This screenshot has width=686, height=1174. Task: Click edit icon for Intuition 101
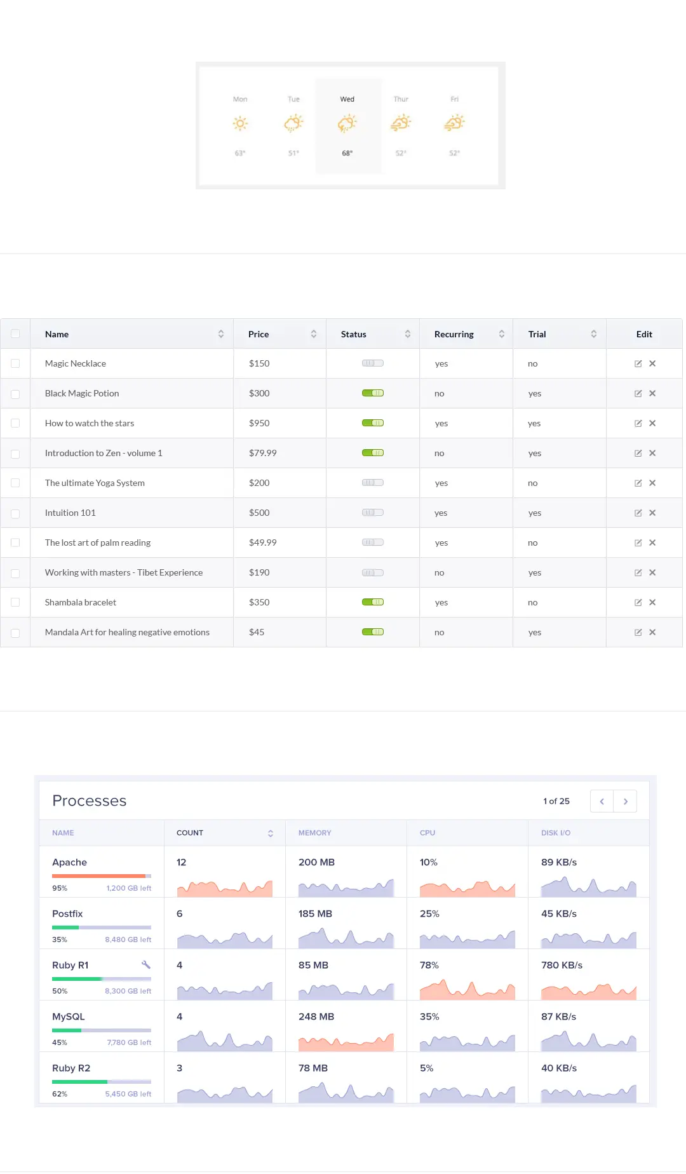pos(638,513)
